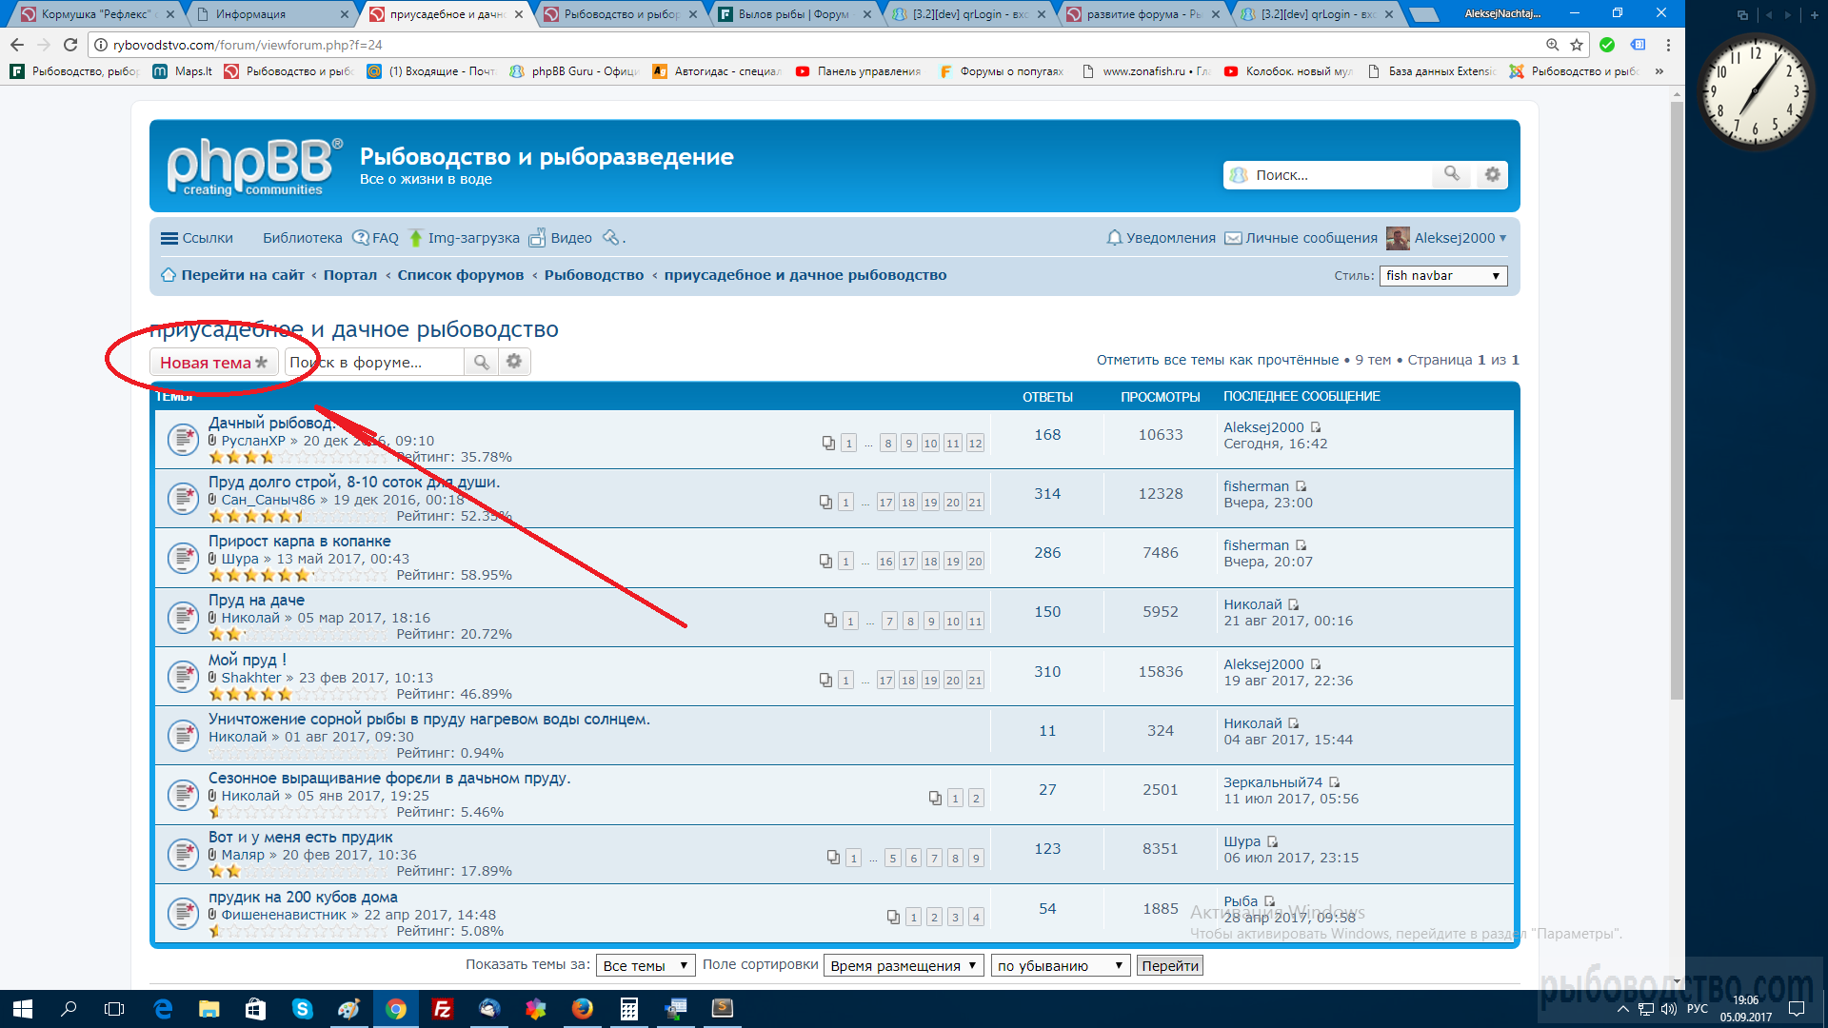The image size is (1828, 1028).
Task: Open Уведомления bell notifications
Action: [x=1161, y=238]
